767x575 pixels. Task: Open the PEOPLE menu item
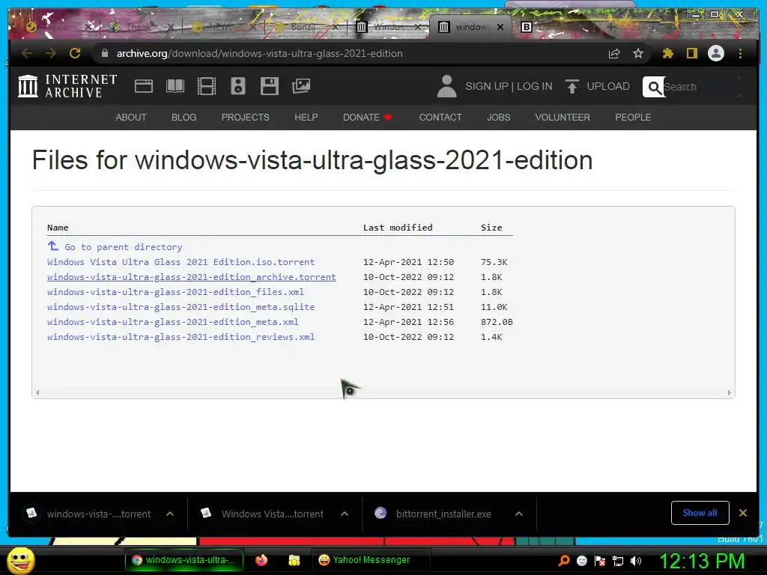pos(633,118)
